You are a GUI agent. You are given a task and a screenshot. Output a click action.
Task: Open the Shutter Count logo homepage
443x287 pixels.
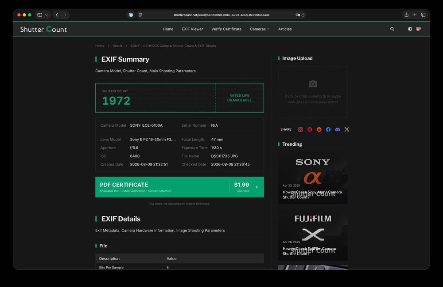point(43,29)
